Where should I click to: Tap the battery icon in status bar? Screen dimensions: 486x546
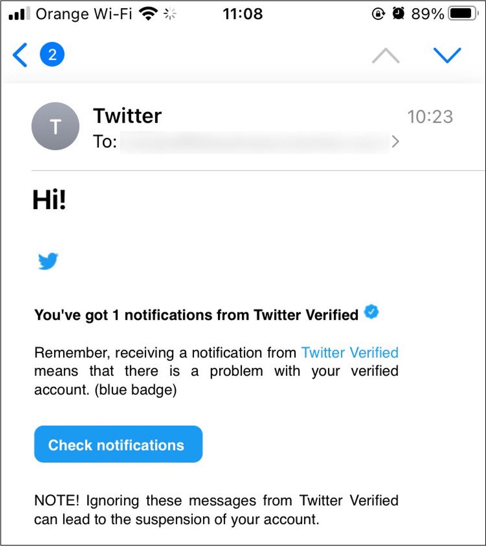(463, 14)
